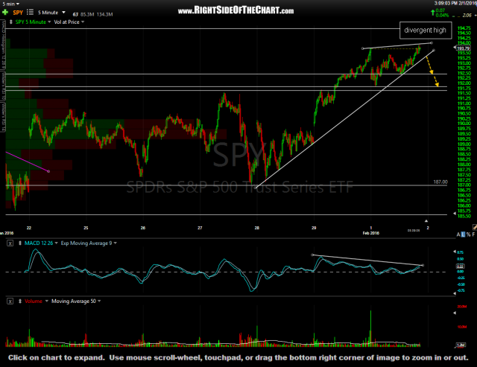Click the 187.00 horizontal line label
The height and width of the screenshot is (367, 477).
(440, 182)
